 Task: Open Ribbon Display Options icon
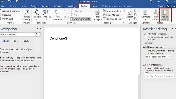click(151, 1)
